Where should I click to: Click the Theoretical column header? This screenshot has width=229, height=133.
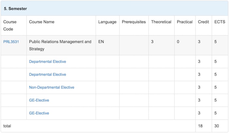point(161,22)
